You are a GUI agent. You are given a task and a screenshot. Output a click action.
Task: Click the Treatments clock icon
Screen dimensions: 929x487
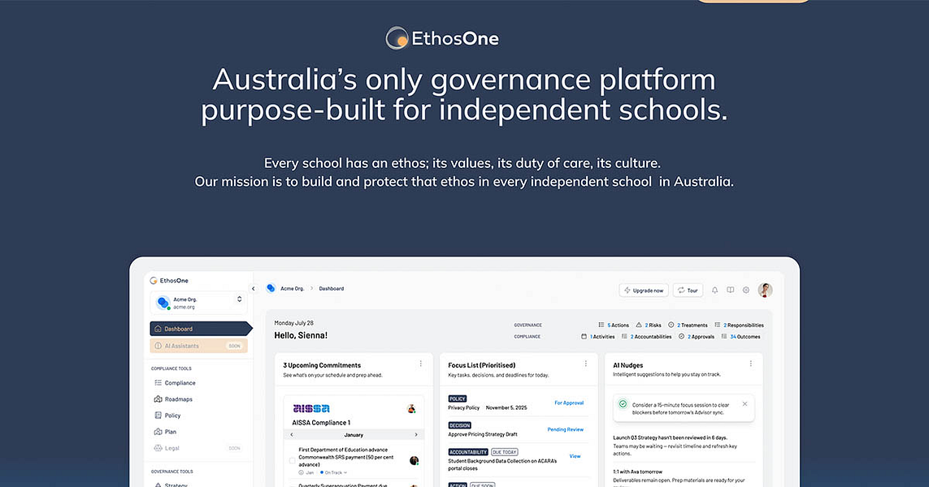coord(671,325)
